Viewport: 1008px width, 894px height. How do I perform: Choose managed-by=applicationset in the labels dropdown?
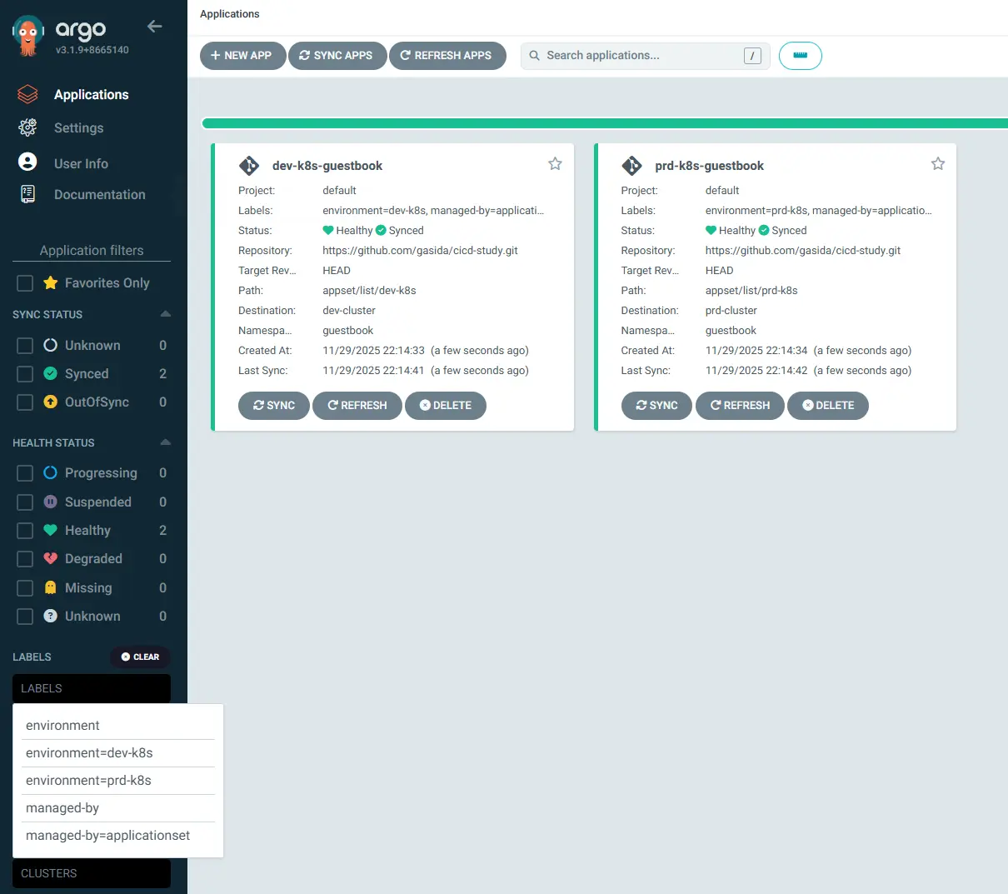pyautogui.click(x=108, y=835)
